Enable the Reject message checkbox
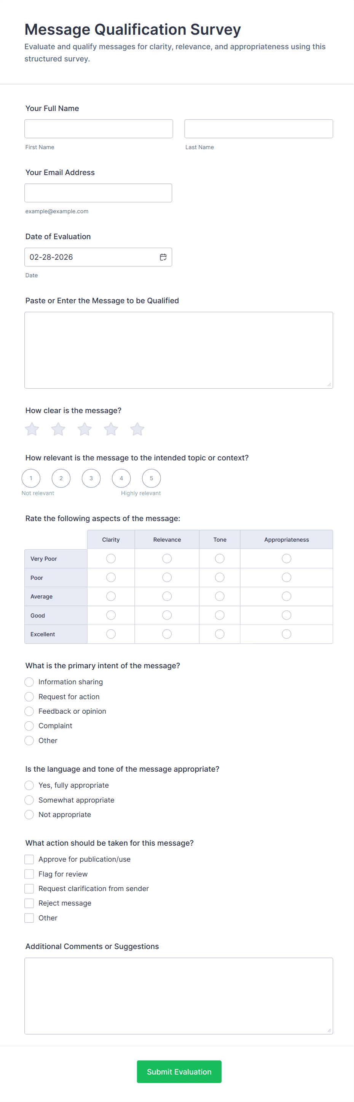The image size is (354, 1102). pyautogui.click(x=29, y=903)
